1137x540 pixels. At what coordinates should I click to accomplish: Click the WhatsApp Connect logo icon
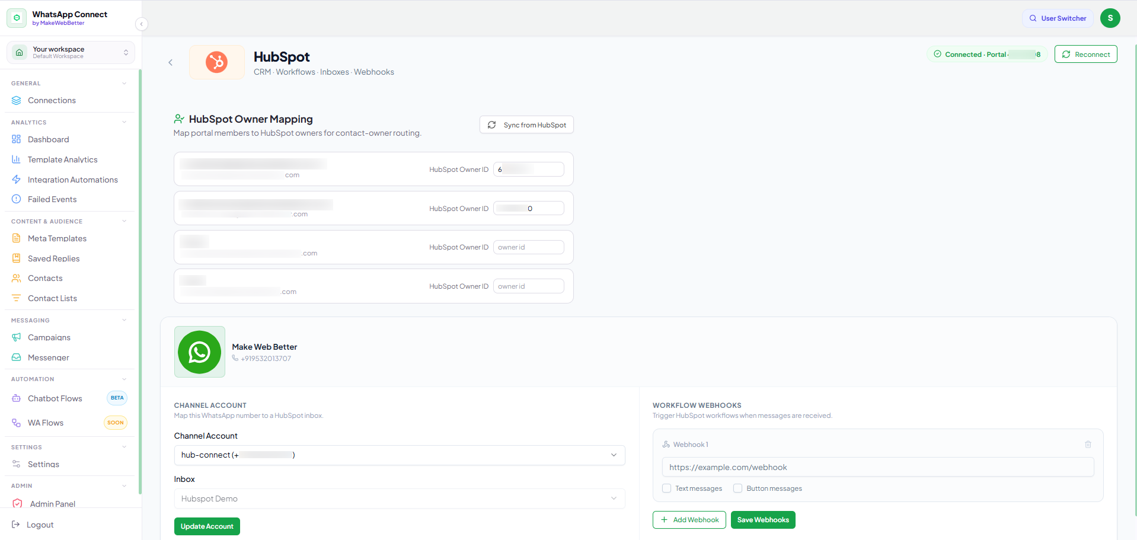tap(17, 18)
